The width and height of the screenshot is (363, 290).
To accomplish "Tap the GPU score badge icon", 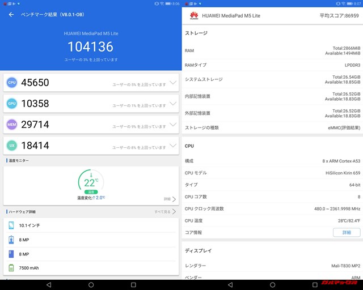I will coord(12,104).
